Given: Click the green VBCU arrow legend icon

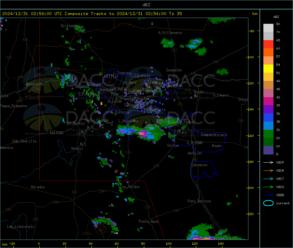Looking at the screenshot, I should coord(268,187).
